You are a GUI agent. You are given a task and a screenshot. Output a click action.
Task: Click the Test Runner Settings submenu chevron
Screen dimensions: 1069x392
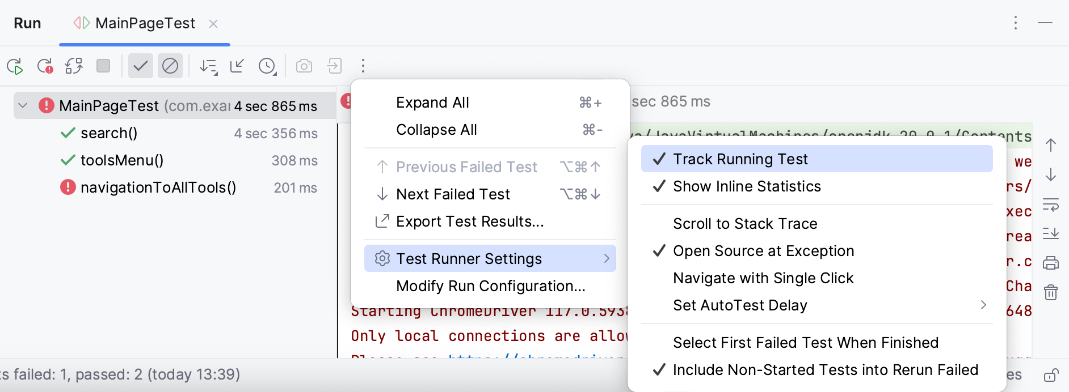(607, 258)
